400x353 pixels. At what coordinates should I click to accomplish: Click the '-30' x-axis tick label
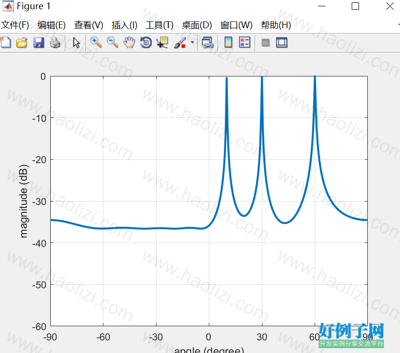(156, 337)
